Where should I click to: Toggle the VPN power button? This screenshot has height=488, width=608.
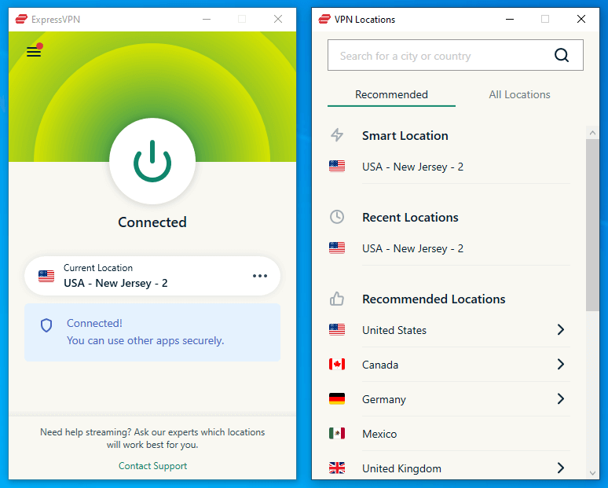[152, 161]
